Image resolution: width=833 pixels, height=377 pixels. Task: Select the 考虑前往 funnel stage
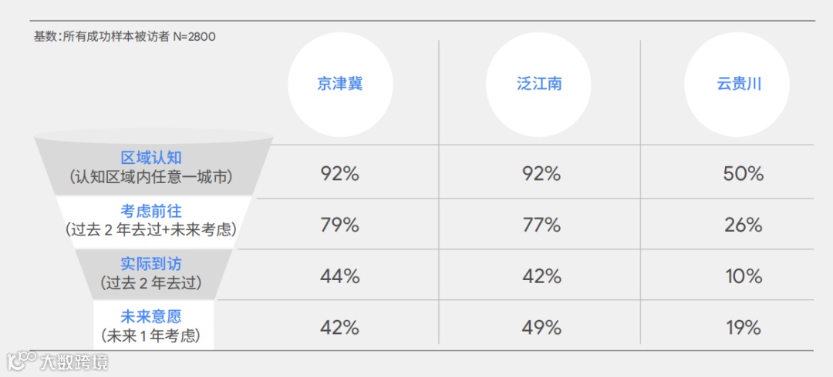click(x=151, y=221)
